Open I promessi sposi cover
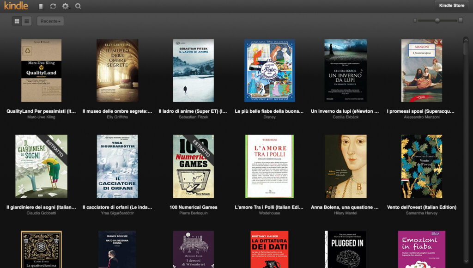Viewport: 473px width, 268px height. pyautogui.click(x=422, y=70)
